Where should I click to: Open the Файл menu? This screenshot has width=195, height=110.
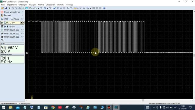point(3,5)
